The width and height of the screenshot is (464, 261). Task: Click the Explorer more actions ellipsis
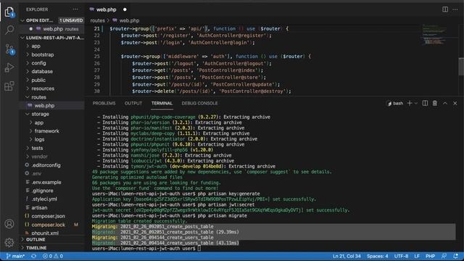point(75,9)
